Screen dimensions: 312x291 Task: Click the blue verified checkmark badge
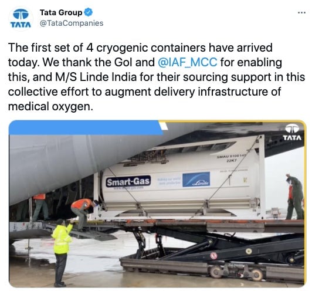(x=88, y=12)
